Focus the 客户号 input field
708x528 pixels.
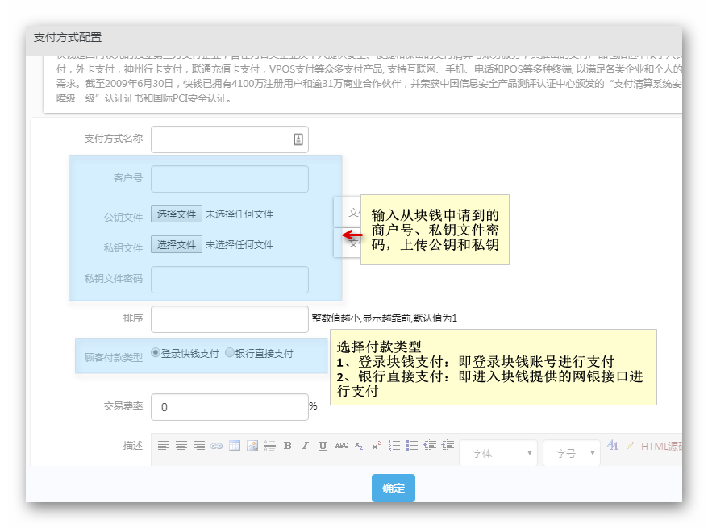click(229, 179)
